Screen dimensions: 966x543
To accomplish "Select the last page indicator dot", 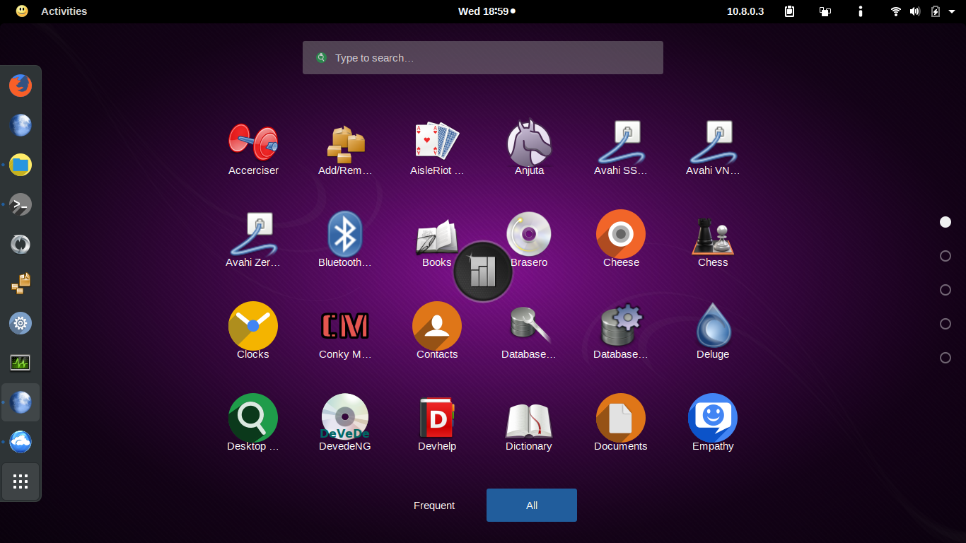I will tap(945, 358).
